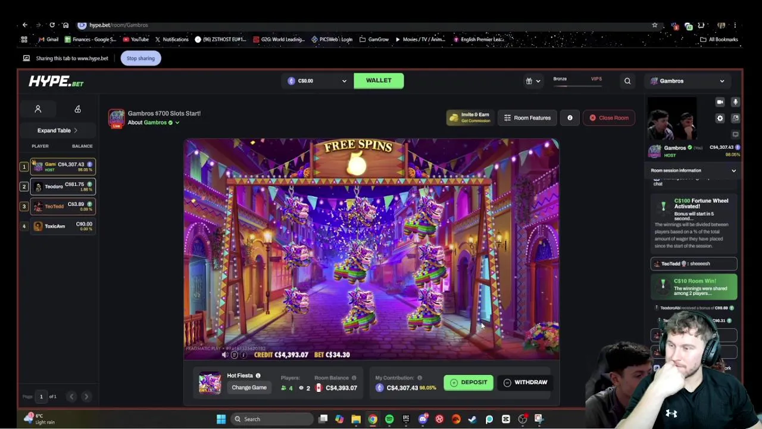Screen dimensions: 762x429
Task: Click the Change Game button
Action: pyautogui.click(x=249, y=388)
